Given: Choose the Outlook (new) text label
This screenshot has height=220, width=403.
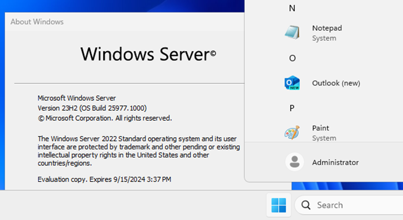Looking at the screenshot, I should coord(336,83).
